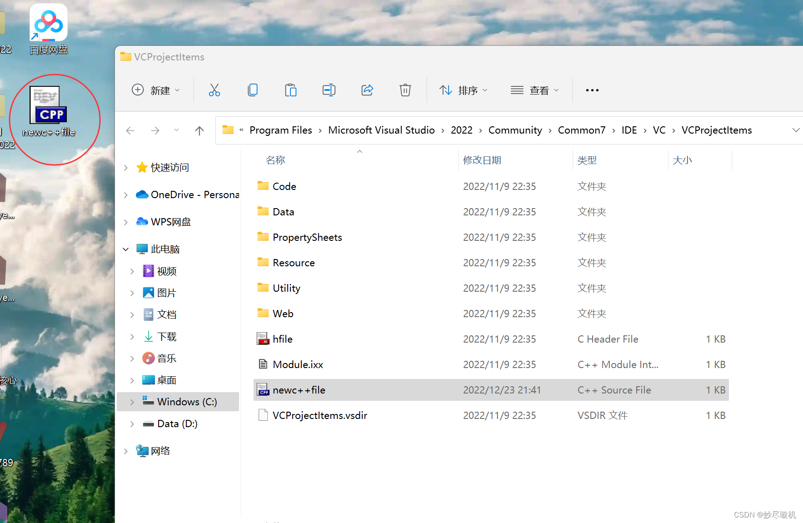Image resolution: width=803 pixels, height=523 pixels.
Task: Delete the selected file via trash icon
Action: tap(405, 90)
